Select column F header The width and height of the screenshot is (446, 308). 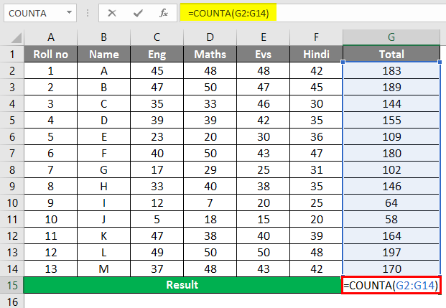tap(316, 37)
